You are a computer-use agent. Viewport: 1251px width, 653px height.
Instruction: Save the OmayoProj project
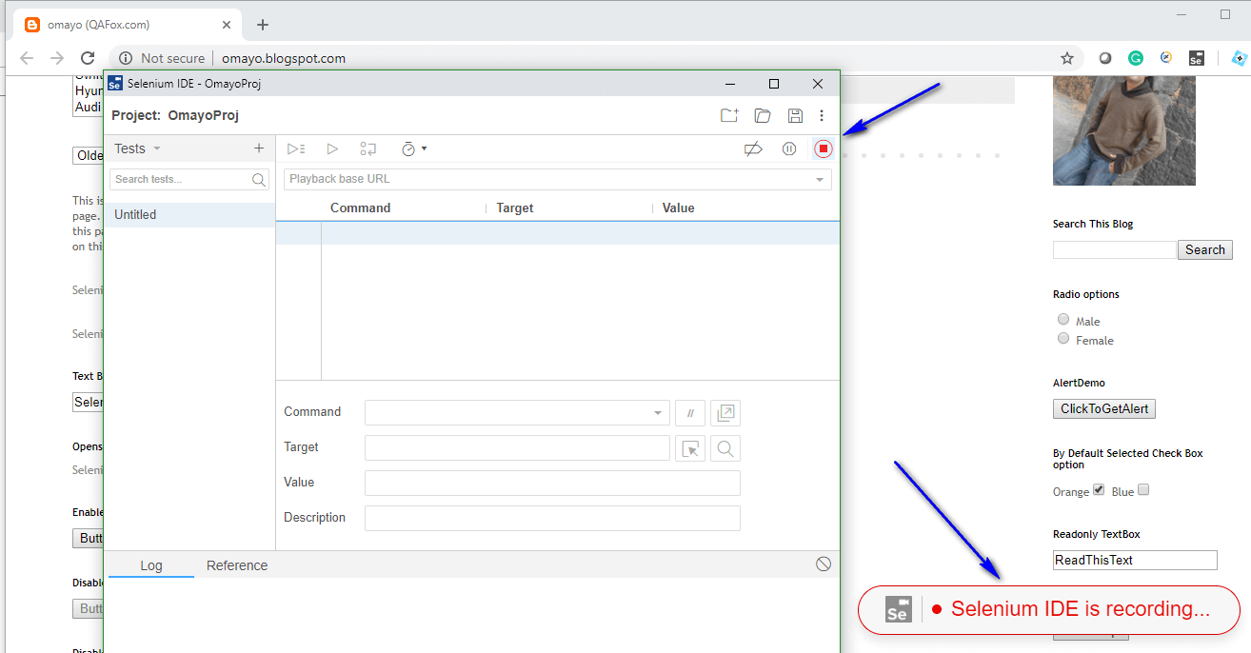[795, 114]
